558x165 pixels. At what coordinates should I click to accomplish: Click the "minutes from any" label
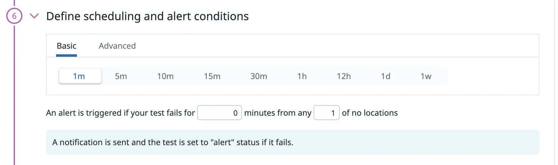click(x=277, y=113)
